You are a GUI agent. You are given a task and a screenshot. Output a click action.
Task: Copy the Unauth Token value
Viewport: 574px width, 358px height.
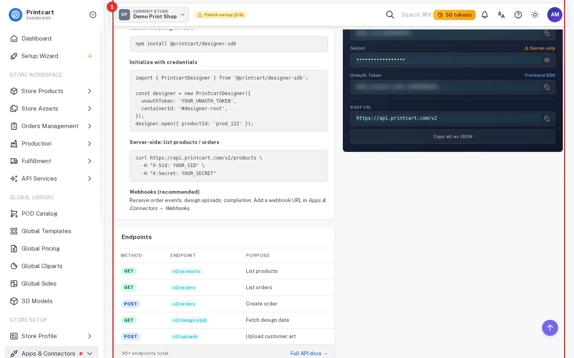pos(547,87)
